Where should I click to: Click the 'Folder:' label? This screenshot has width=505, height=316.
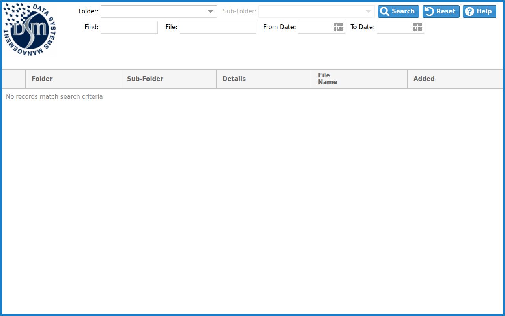pyautogui.click(x=88, y=11)
